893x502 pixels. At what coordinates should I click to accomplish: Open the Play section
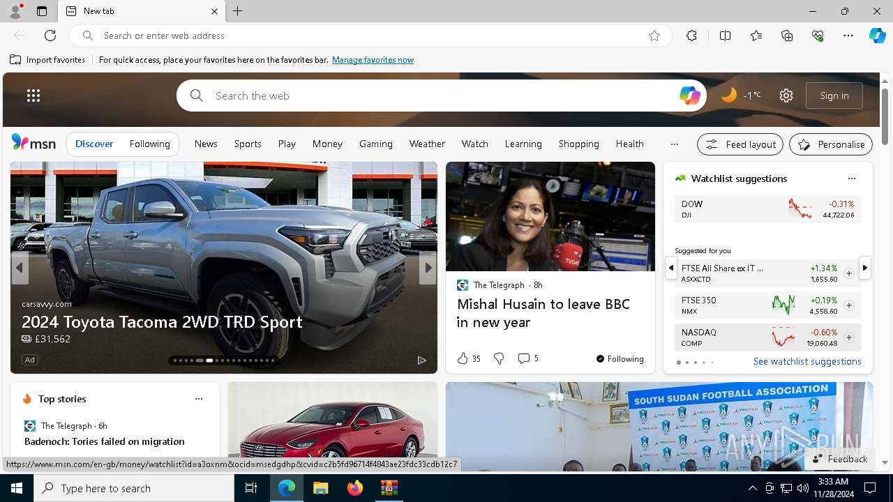click(x=287, y=144)
